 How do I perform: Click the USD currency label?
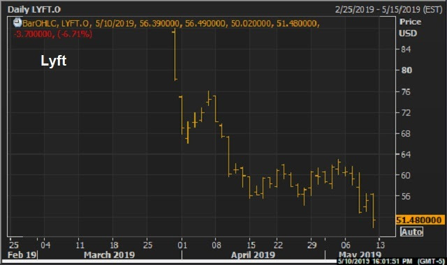[x=408, y=33]
